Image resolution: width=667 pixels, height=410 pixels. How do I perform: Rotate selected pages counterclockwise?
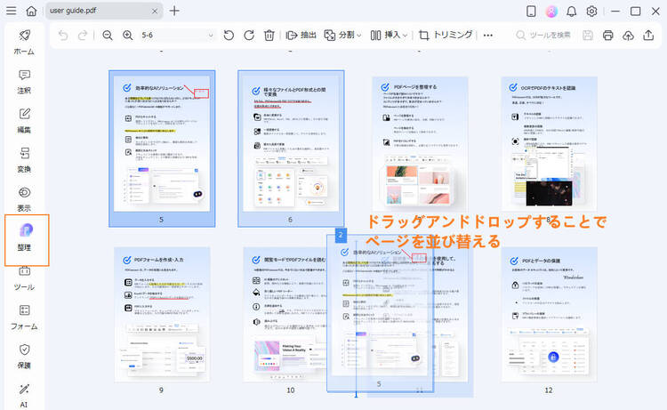[229, 36]
